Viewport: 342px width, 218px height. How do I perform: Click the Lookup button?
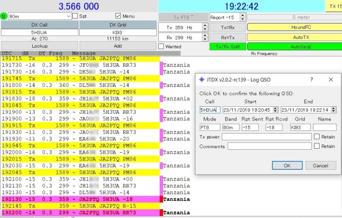pyautogui.click(x=40, y=46)
